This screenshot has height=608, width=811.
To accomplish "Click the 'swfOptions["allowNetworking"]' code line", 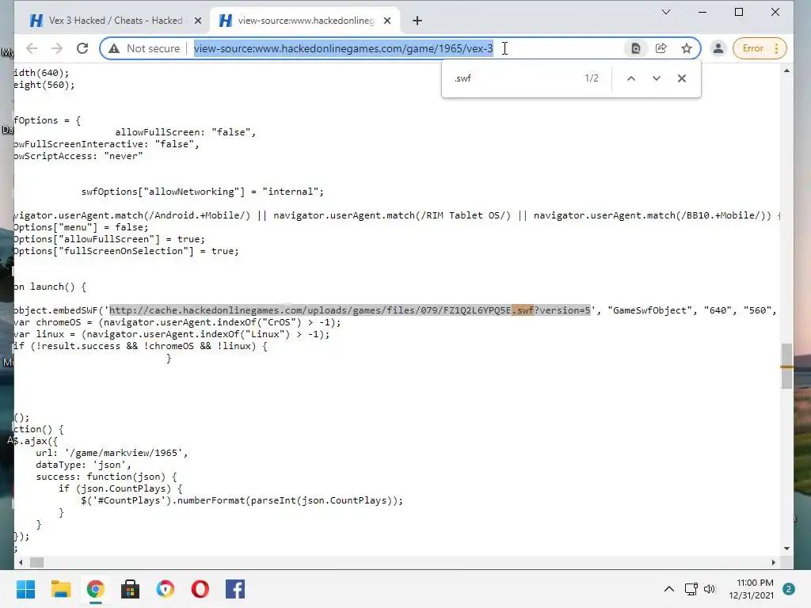I will point(202,192).
